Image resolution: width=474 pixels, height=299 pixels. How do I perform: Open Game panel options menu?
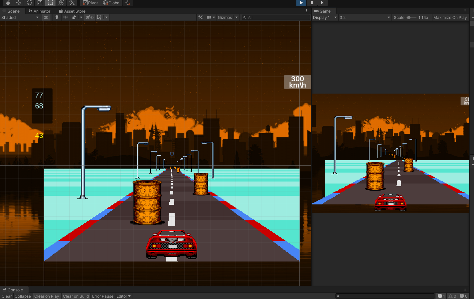click(465, 11)
